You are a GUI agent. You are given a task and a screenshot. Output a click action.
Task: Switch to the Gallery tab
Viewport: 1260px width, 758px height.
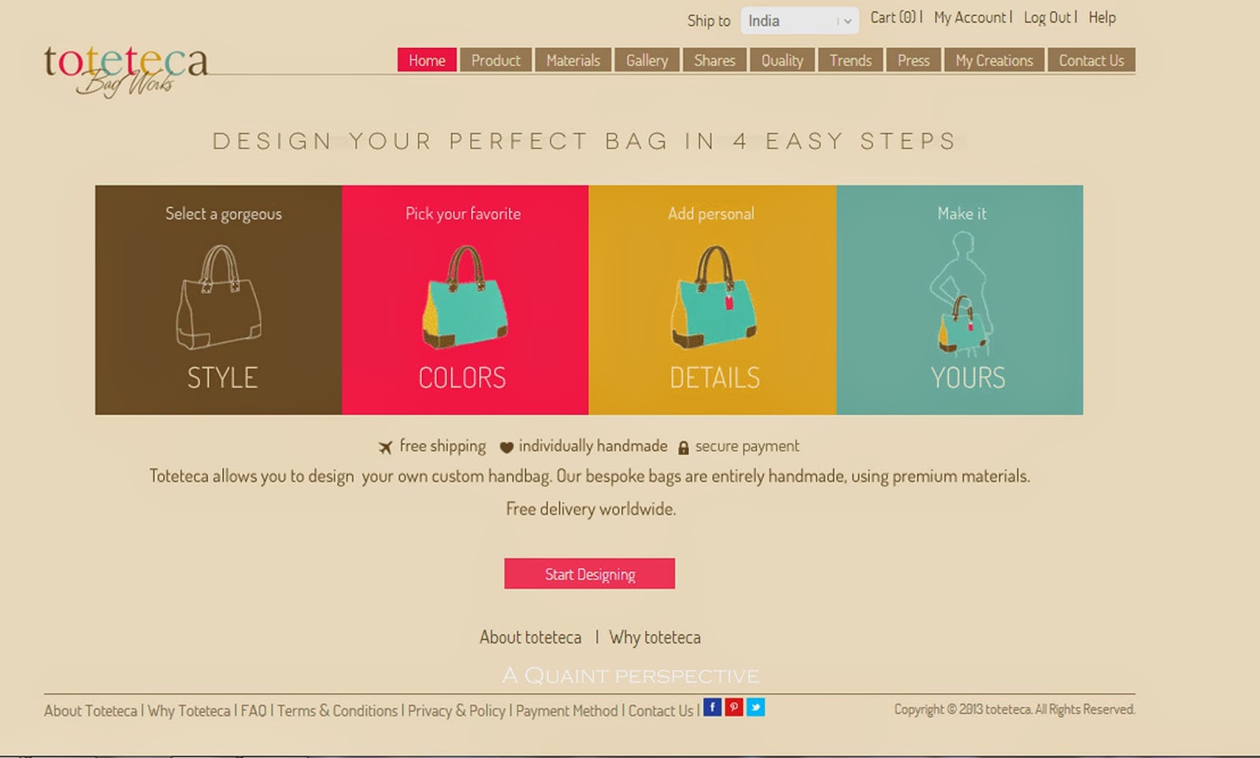[x=647, y=60]
